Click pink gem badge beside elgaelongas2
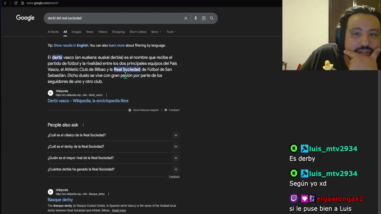The image size is (381, 214). click(304, 199)
